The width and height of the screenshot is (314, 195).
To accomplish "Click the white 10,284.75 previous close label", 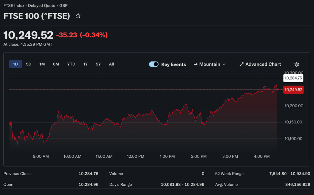I will tap(293, 78).
